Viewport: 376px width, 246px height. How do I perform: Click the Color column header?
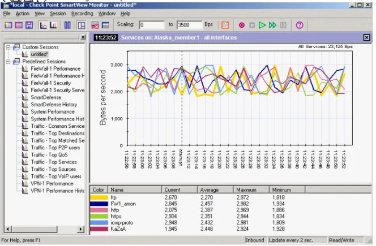click(99, 190)
